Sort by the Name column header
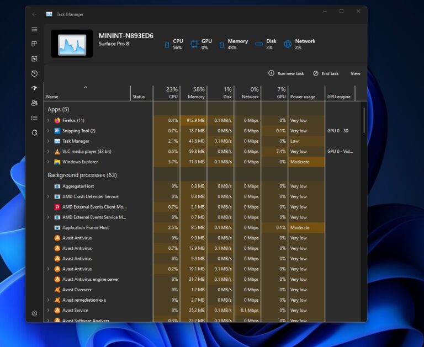 coord(87,93)
